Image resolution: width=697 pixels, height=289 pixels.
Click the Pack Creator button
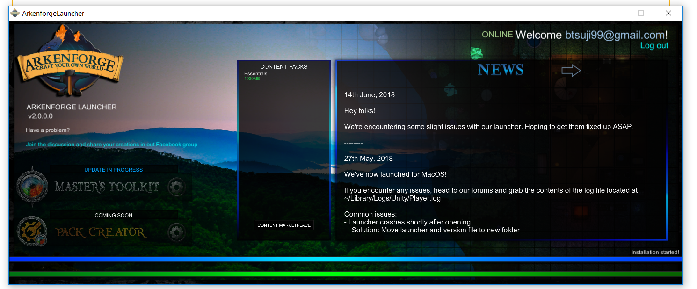click(101, 232)
